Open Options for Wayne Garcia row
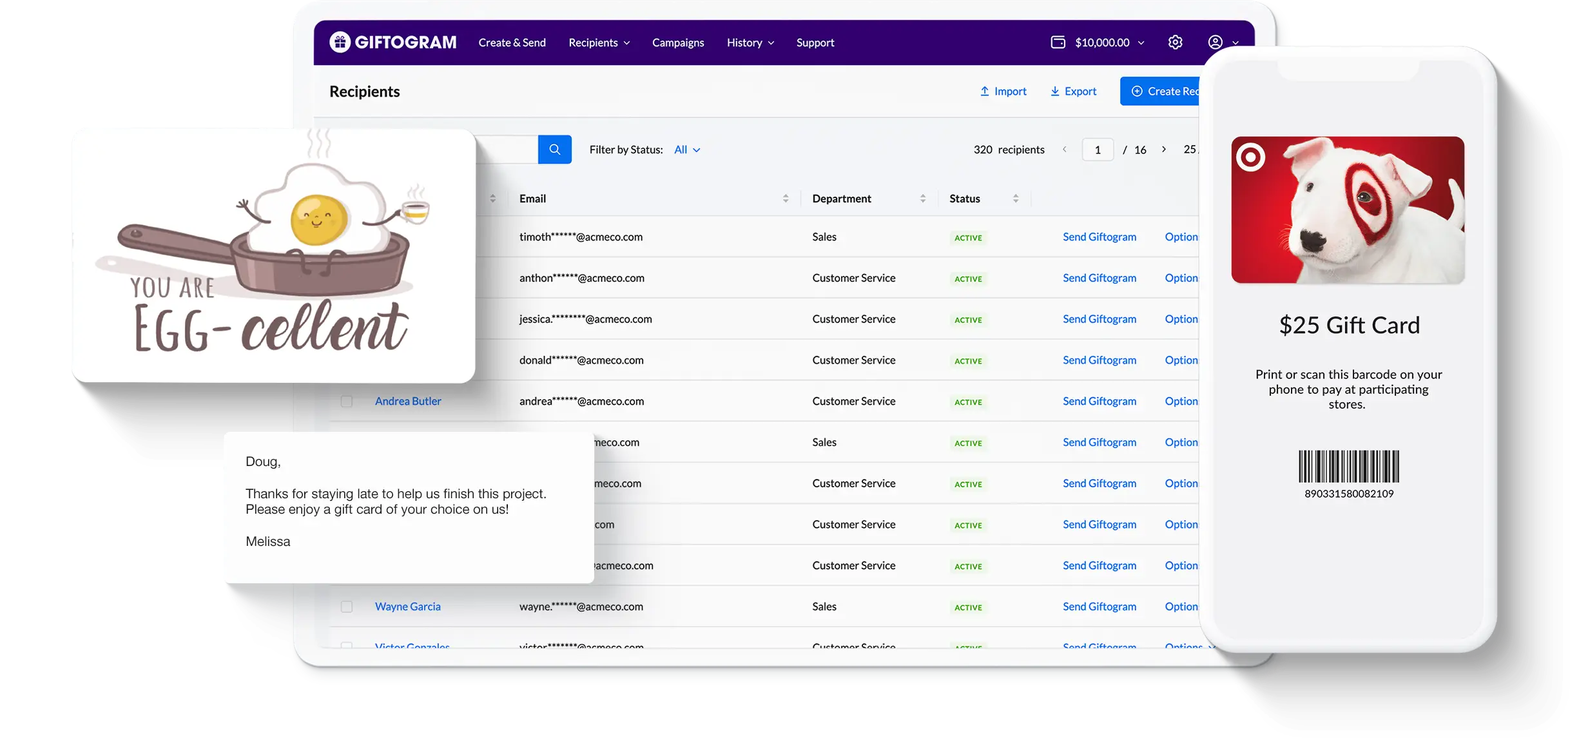 click(x=1181, y=607)
